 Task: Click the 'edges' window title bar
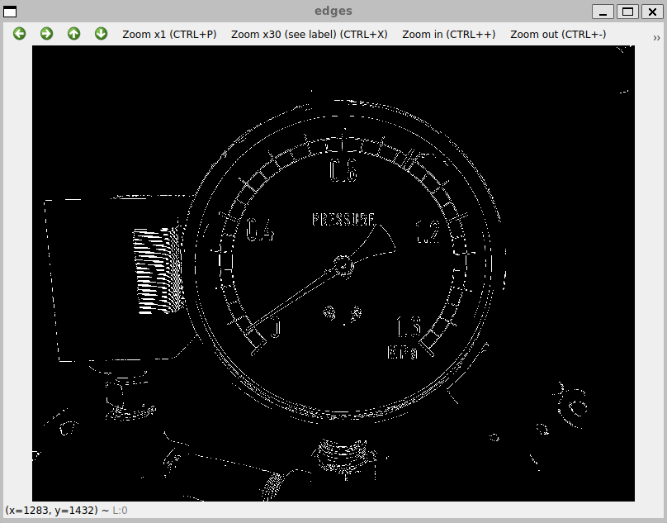point(333,11)
